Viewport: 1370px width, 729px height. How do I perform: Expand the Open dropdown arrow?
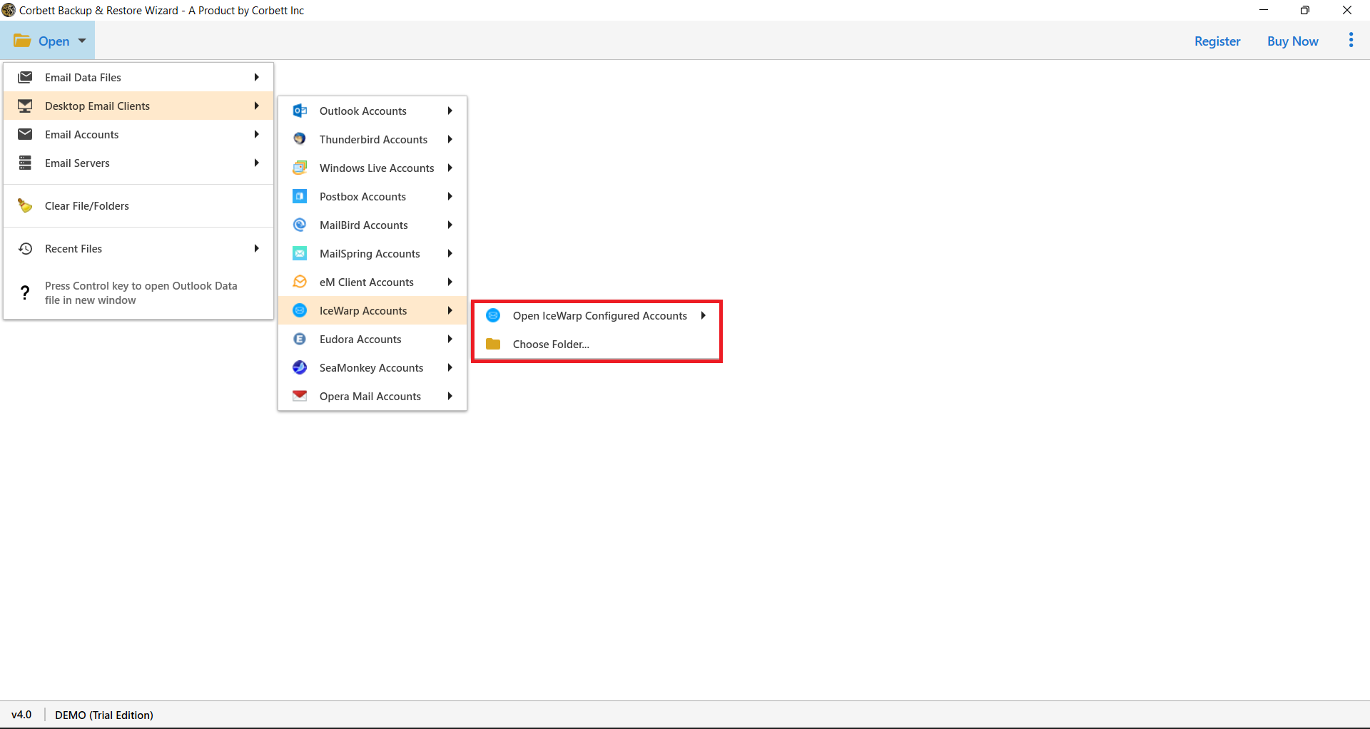82,41
